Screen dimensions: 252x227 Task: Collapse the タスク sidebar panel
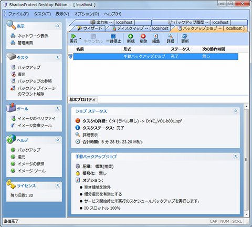(x=58, y=57)
